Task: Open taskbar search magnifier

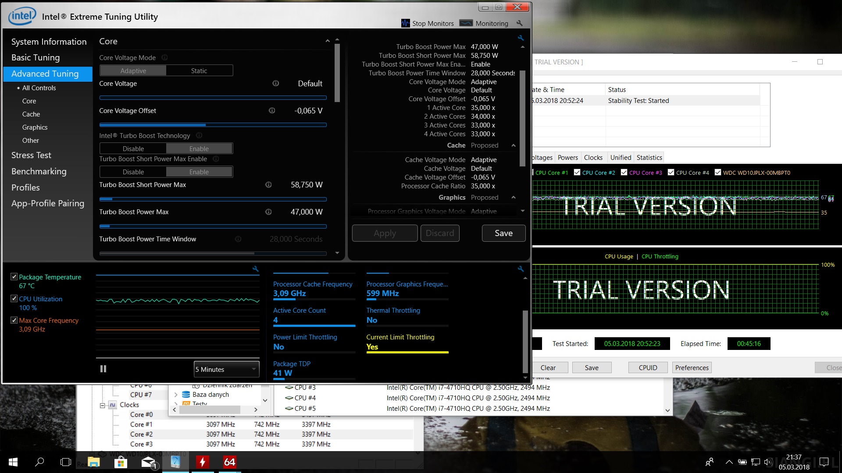Action: [39, 462]
